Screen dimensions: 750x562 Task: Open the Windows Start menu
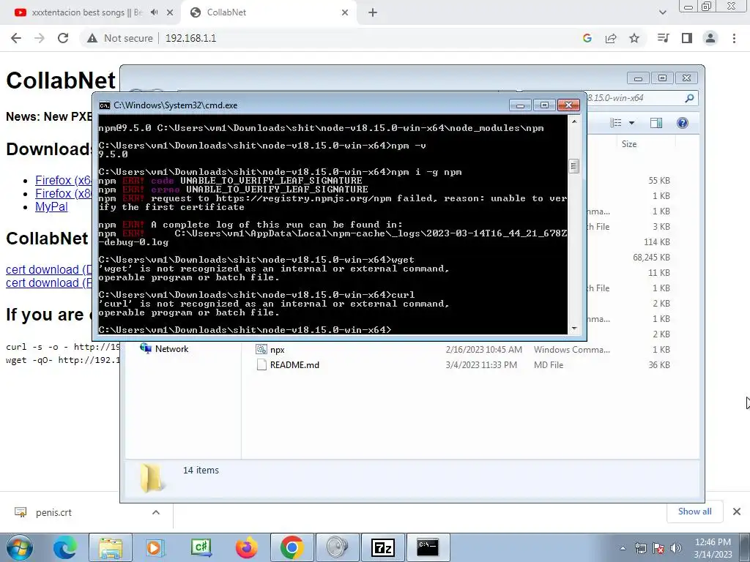point(19,547)
